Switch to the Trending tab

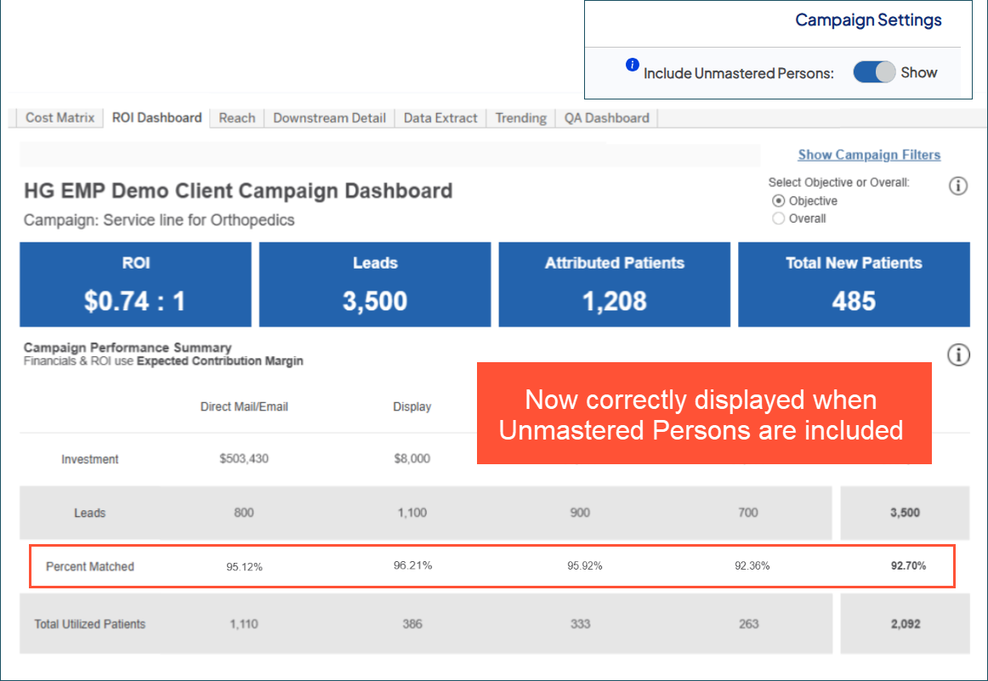tap(520, 118)
